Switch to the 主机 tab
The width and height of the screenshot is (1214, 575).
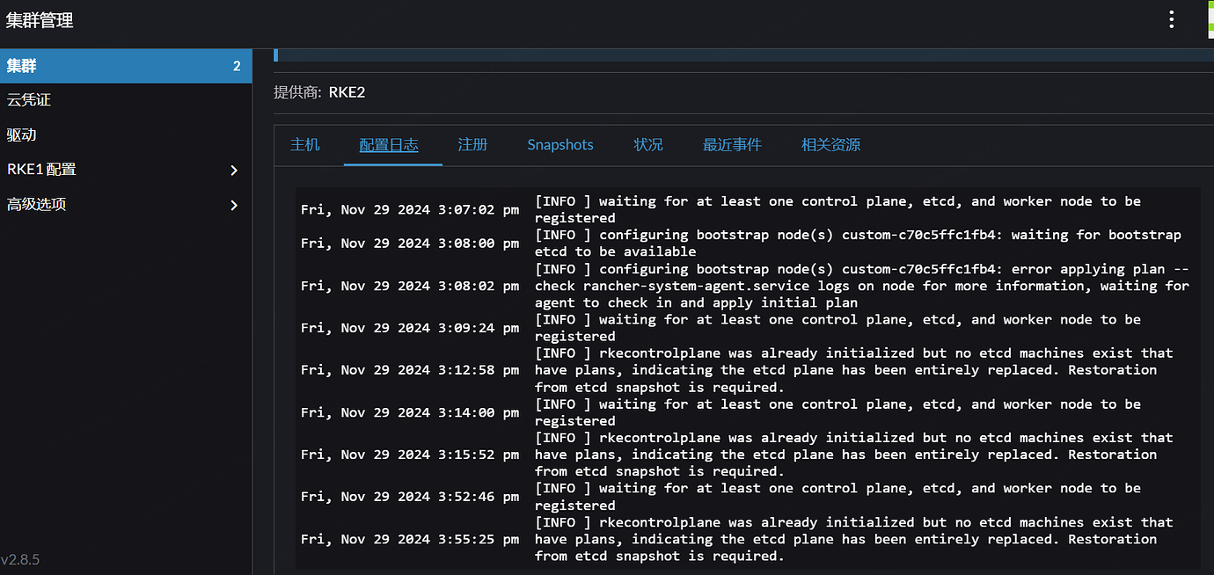point(304,144)
